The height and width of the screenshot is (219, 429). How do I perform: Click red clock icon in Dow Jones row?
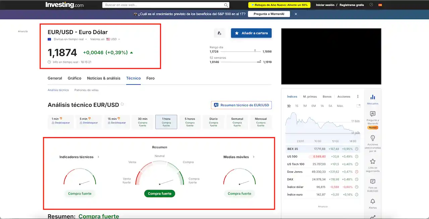point(357,172)
